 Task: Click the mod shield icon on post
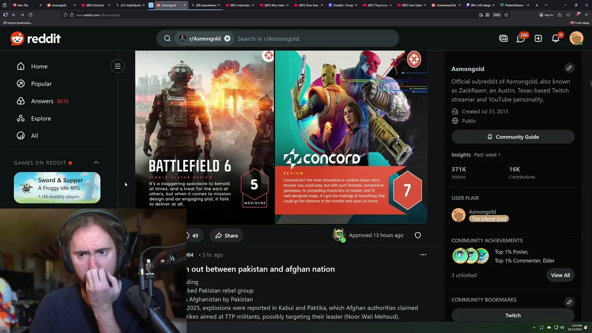(418, 235)
